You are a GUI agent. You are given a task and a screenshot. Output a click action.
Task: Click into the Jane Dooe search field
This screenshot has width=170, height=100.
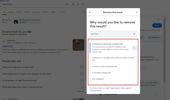click(33, 4)
